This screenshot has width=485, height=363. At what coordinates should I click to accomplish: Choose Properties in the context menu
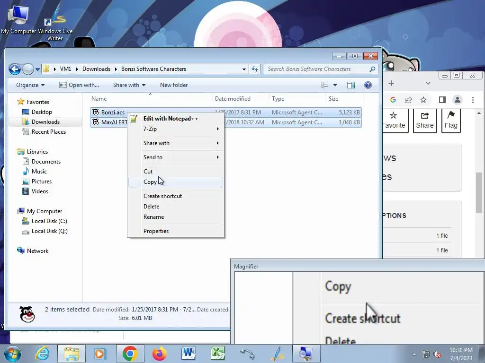(x=176, y=231)
